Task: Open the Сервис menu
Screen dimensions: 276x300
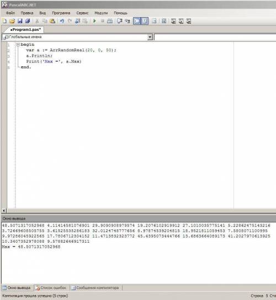Action: pyautogui.click(x=82, y=13)
